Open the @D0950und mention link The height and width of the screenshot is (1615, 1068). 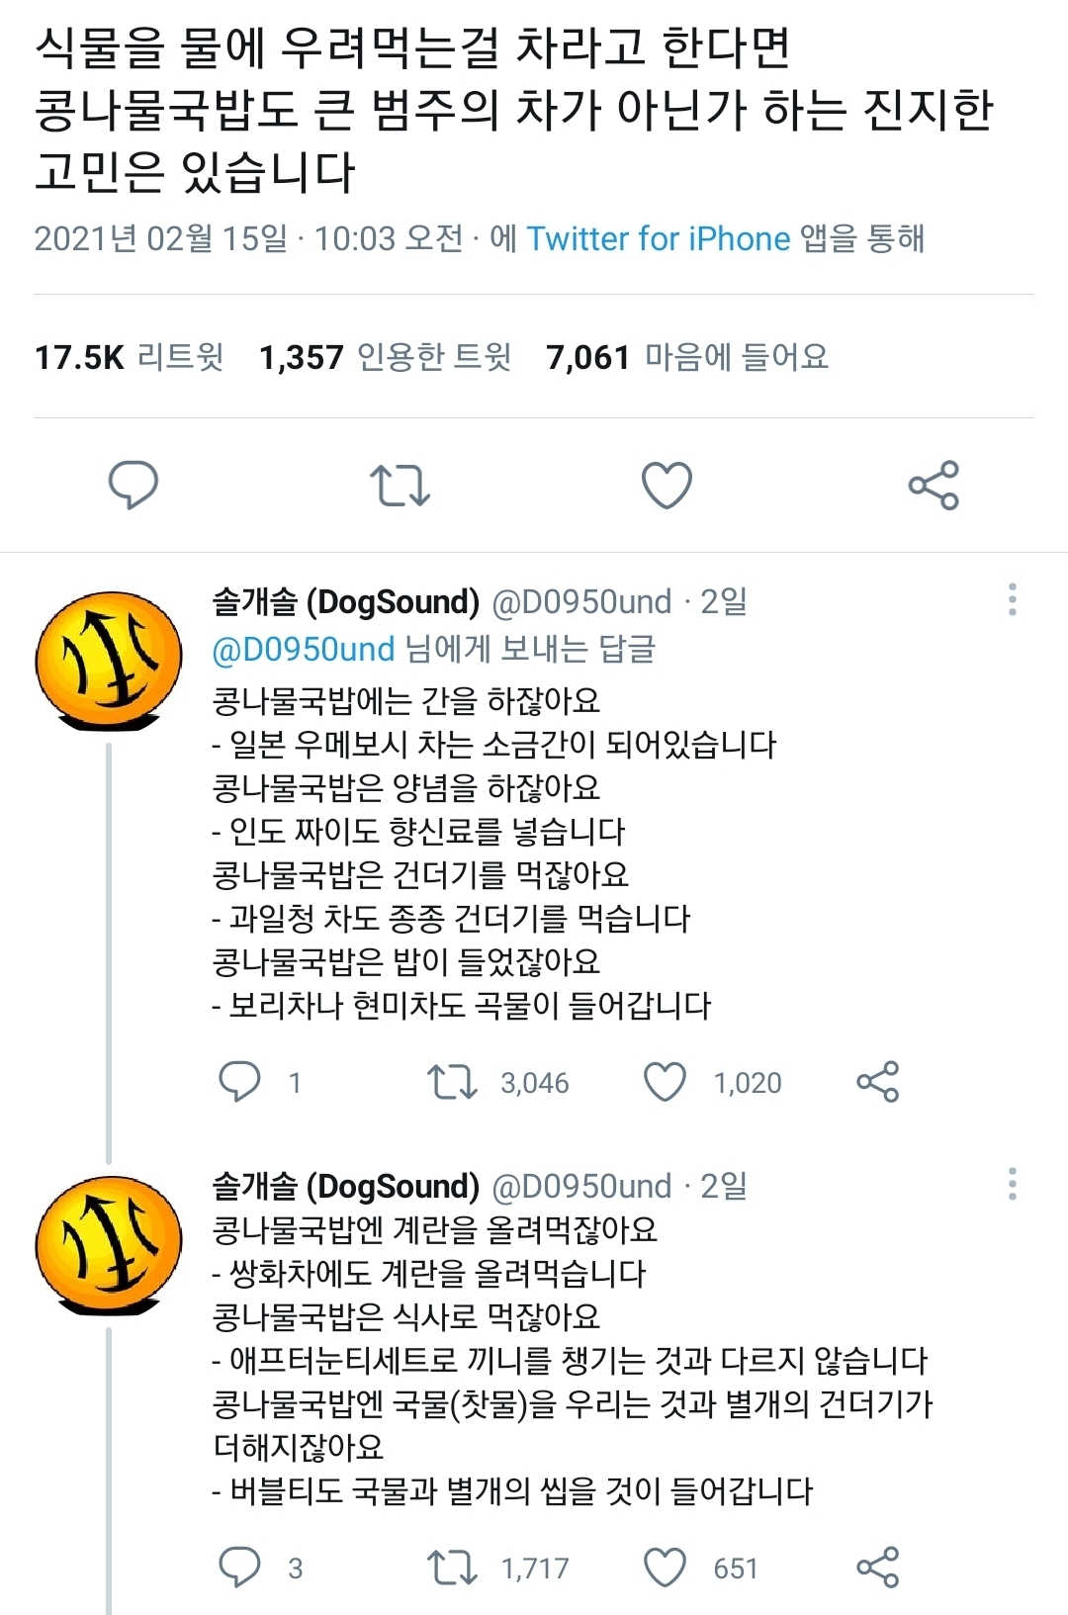[304, 650]
